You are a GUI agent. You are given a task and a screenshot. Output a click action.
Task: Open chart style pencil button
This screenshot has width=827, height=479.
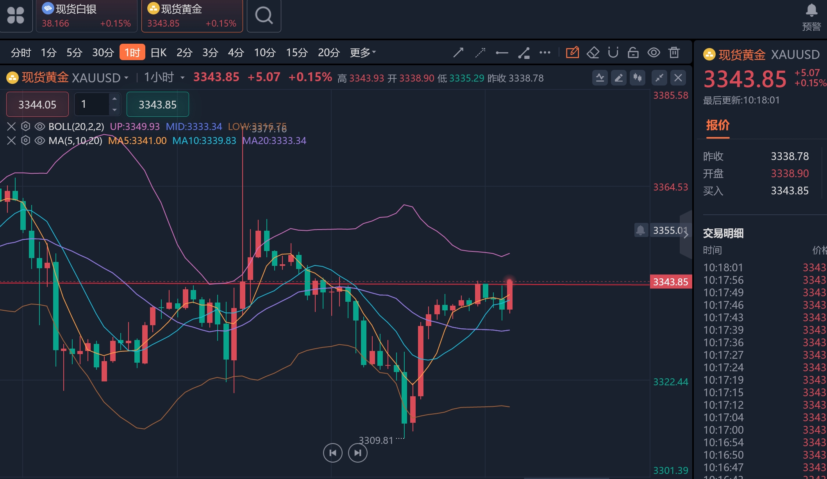click(619, 78)
